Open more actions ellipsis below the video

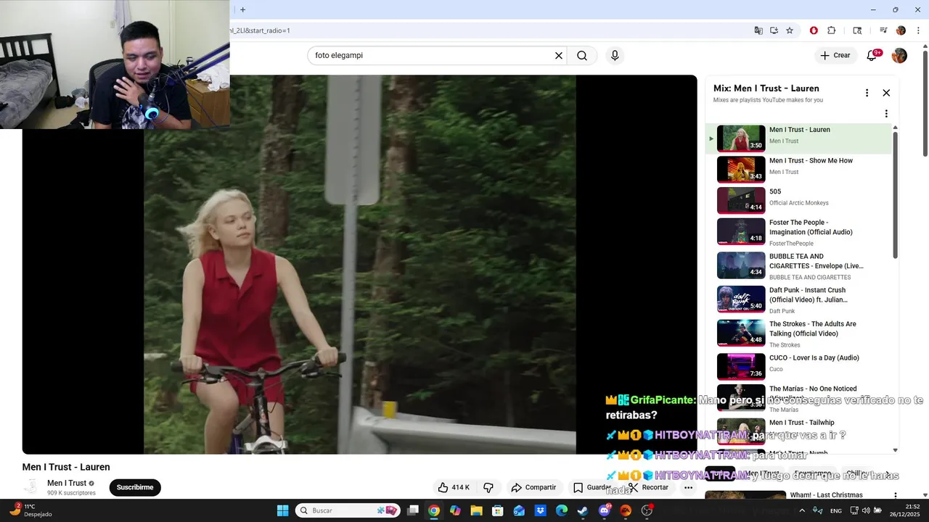point(688,487)
